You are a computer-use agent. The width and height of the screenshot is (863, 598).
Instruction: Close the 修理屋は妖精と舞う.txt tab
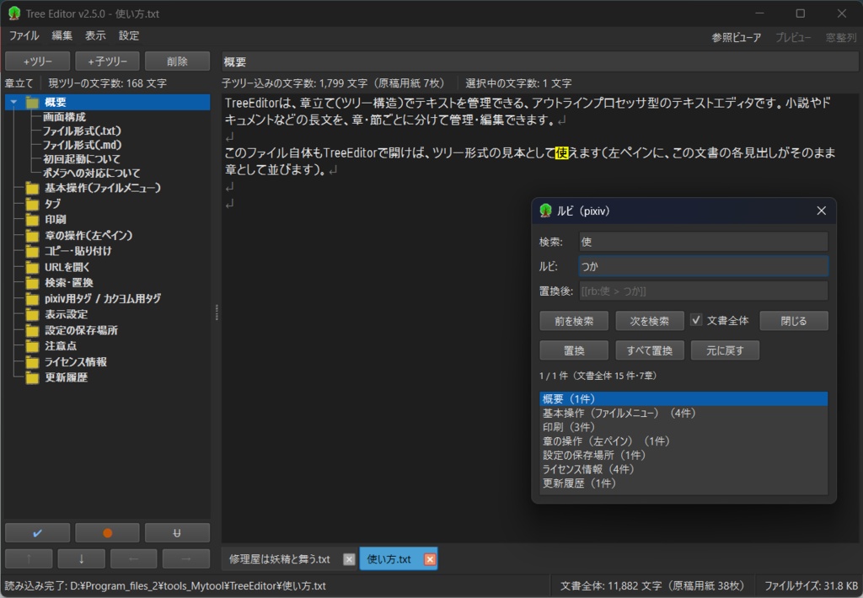349,559
